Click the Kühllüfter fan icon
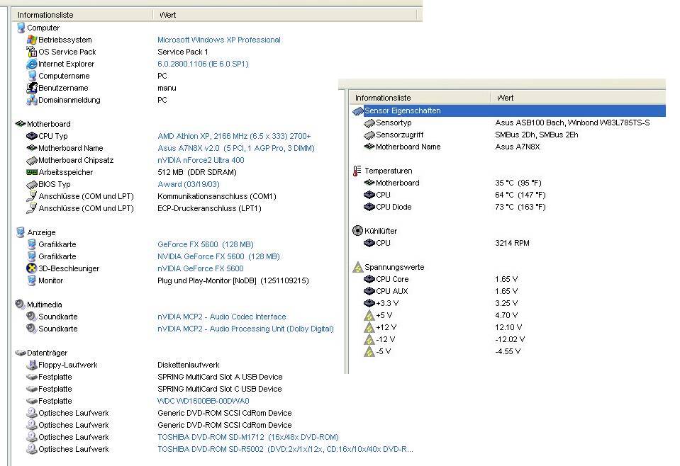This screenshot has width=680, height=466. [357, 231]
